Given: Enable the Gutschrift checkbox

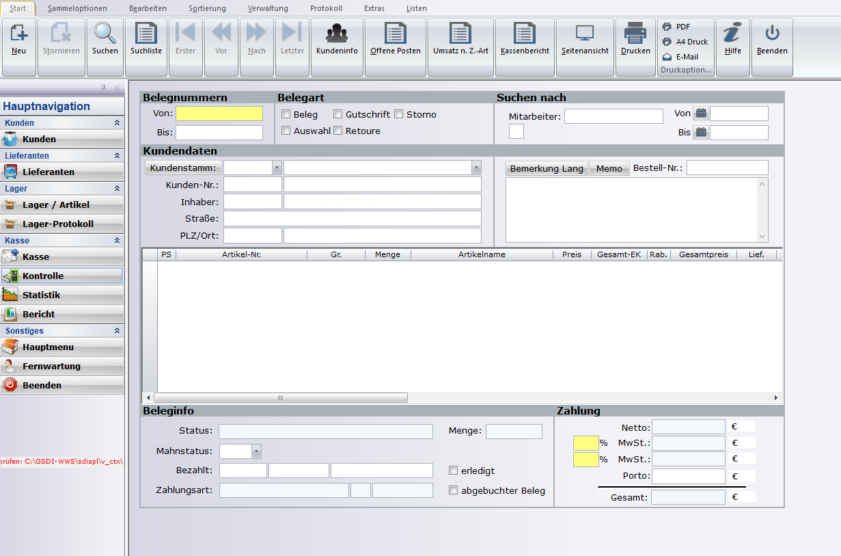Looking at the screenshot, I should pyautogui.click(x=338, y=114).
